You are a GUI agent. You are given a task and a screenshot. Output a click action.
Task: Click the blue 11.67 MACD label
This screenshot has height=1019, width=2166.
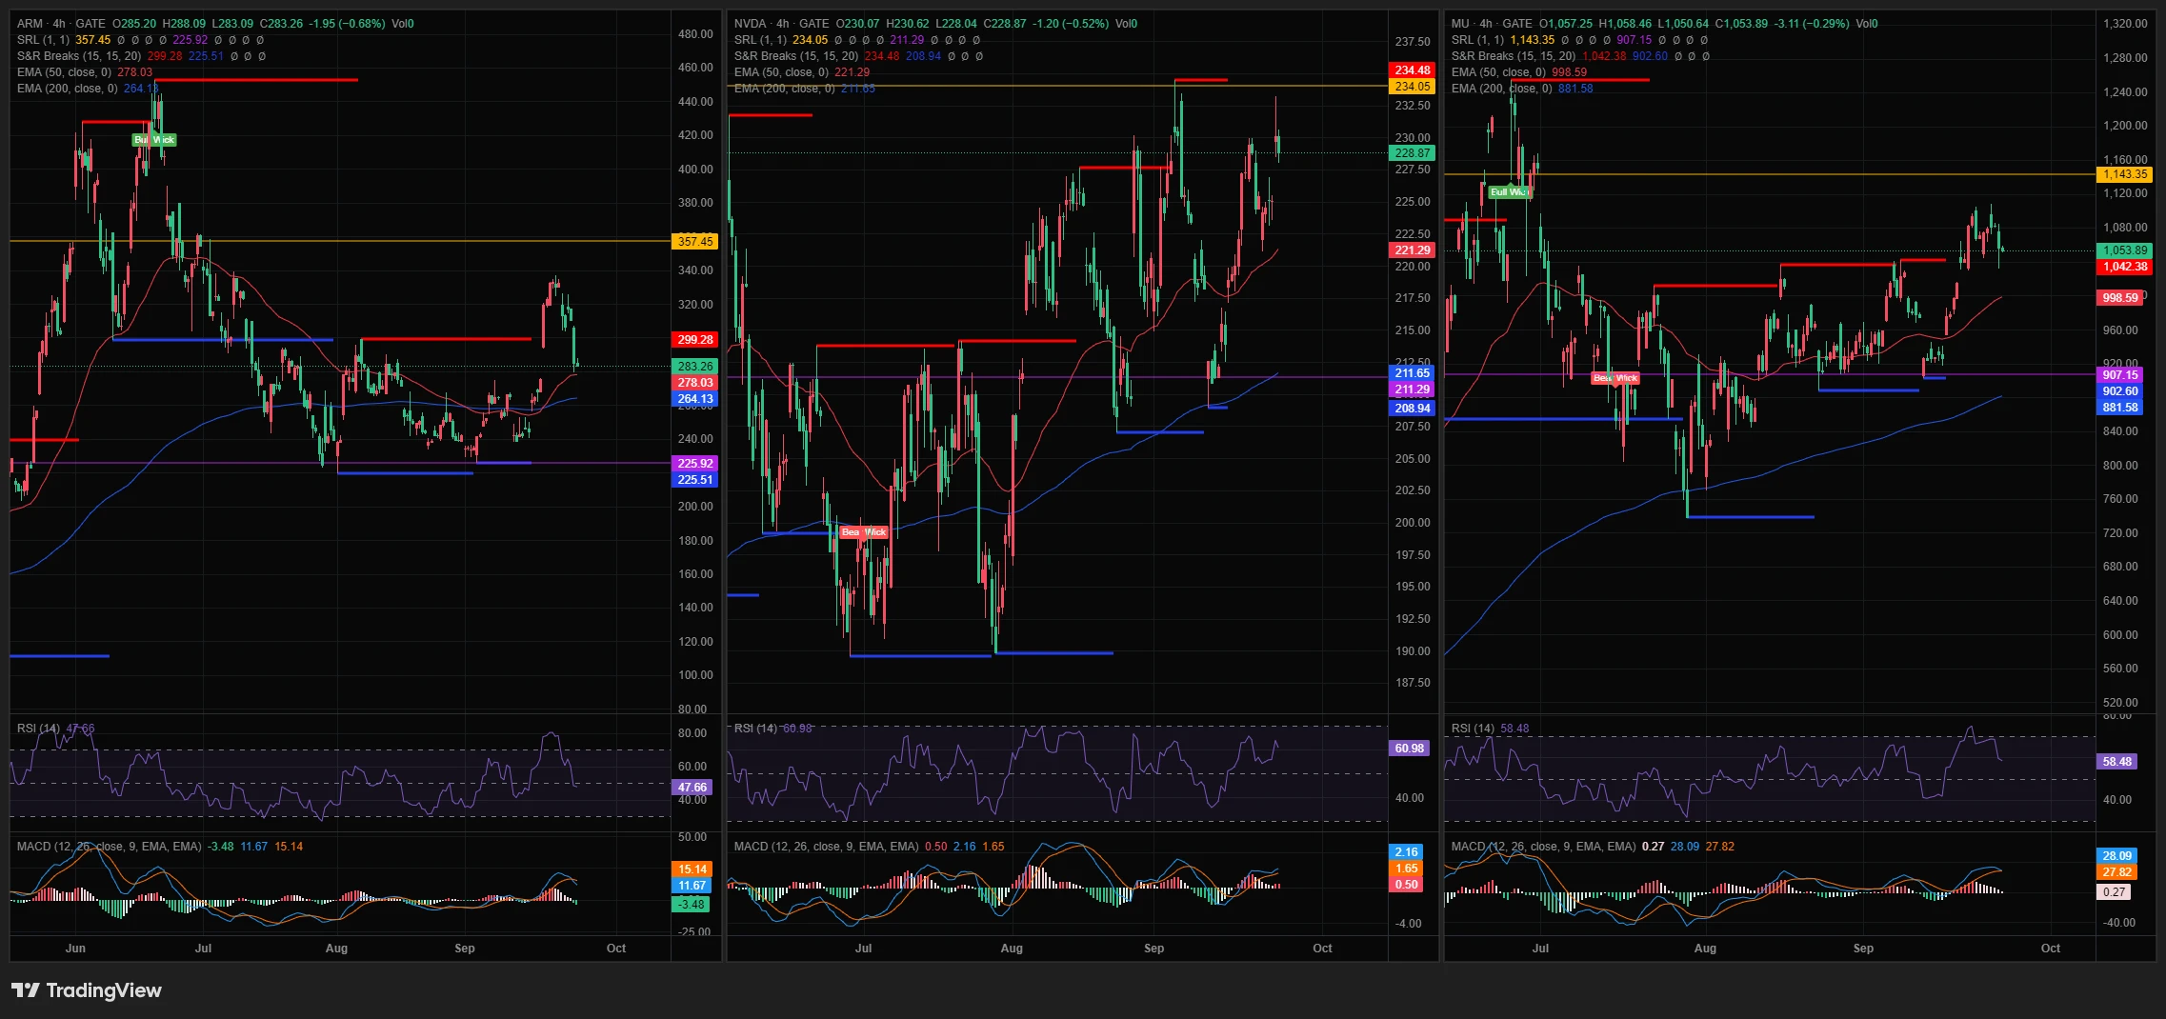tap(692, 886)
